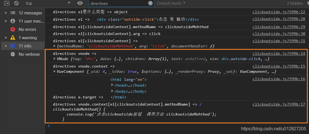Click the logged clickoutsideMehthod() function body

pos(135,114)
